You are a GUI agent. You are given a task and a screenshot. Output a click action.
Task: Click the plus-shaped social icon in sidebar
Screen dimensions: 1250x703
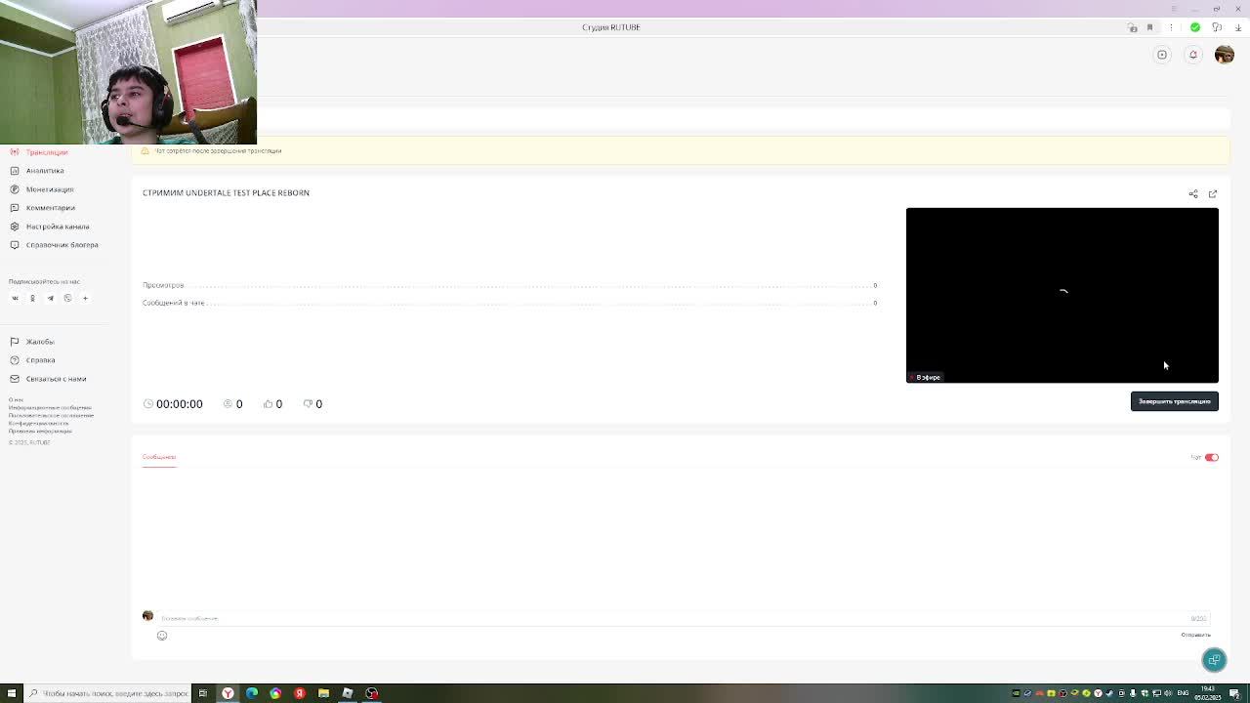pos(85,299)
